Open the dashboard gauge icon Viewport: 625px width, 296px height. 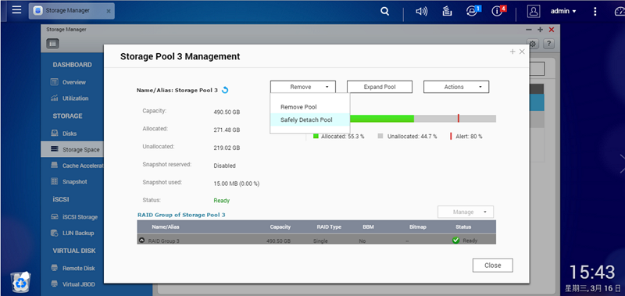(619, 12)
